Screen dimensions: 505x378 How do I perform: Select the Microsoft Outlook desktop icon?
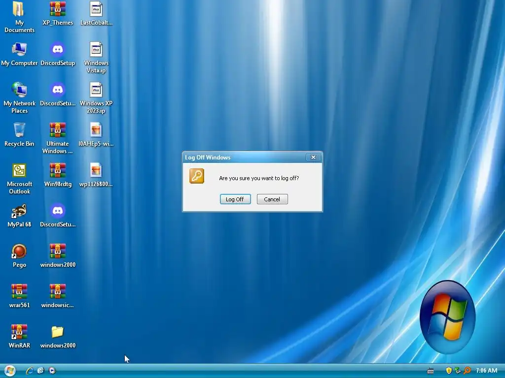click(x=19, y=179)
